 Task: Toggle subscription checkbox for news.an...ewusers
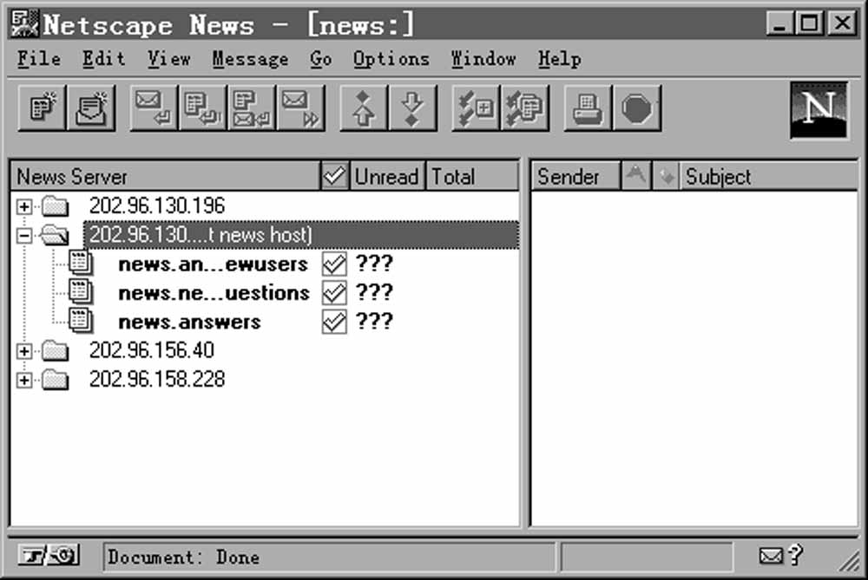(x=334, y=264)
